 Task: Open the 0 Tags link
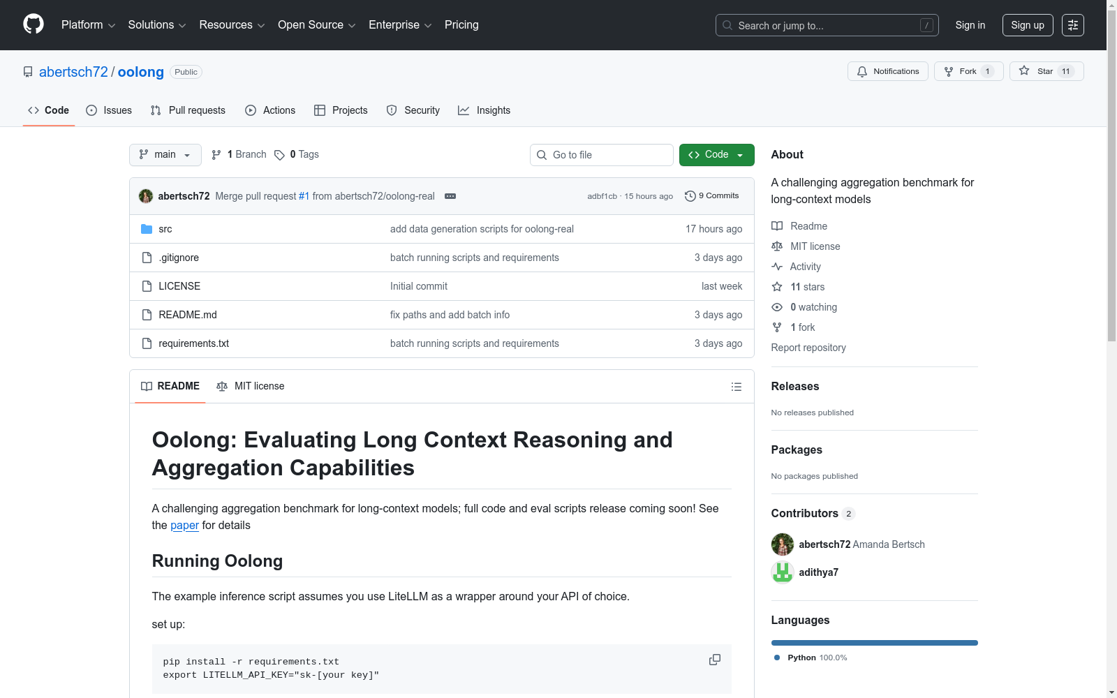[x=297, y=154]
